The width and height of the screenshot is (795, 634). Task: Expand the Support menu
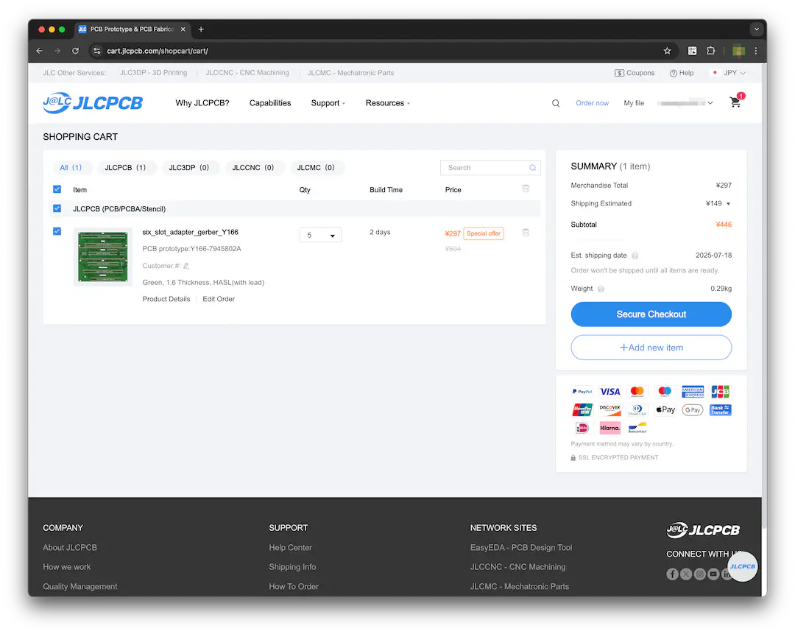(x=328, y=103)
